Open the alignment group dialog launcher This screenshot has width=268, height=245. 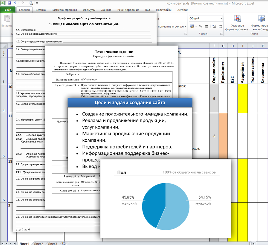[x=185, y=34]
